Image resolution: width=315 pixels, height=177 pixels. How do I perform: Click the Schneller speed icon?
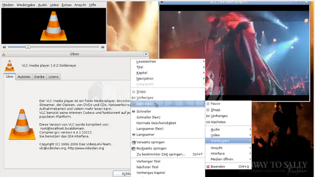point(134,112)
